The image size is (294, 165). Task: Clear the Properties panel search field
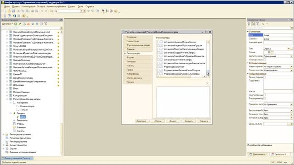coord(292,28)
